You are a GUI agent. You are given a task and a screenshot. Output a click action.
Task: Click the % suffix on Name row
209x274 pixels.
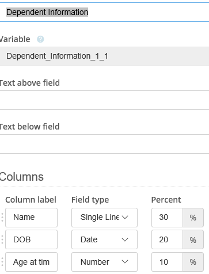pos(193,218)
